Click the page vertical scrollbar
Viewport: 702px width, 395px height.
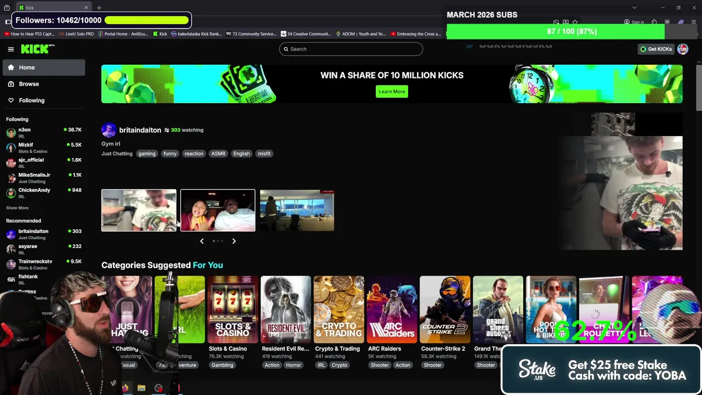[x=699, y=88]
